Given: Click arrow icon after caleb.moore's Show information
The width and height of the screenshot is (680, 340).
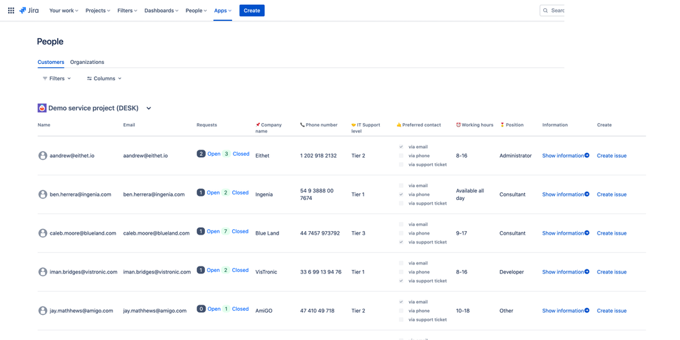Looking at the screenshot, I should (587, 233).
